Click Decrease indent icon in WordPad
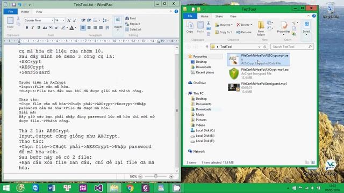Image resolution: width=344 pixels, height=193 pixels. pyautogui.click(x=83, y=20)
